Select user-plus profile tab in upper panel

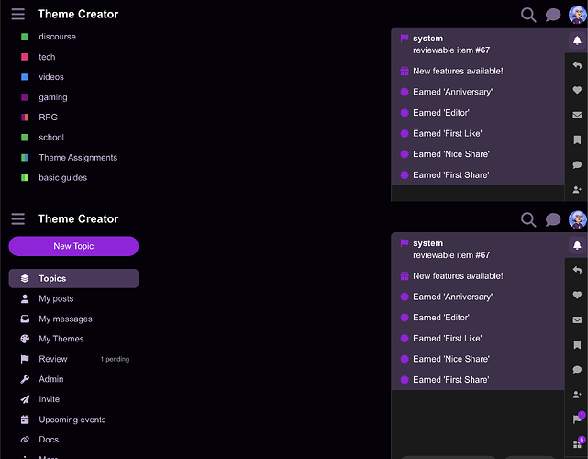point(578,190)
